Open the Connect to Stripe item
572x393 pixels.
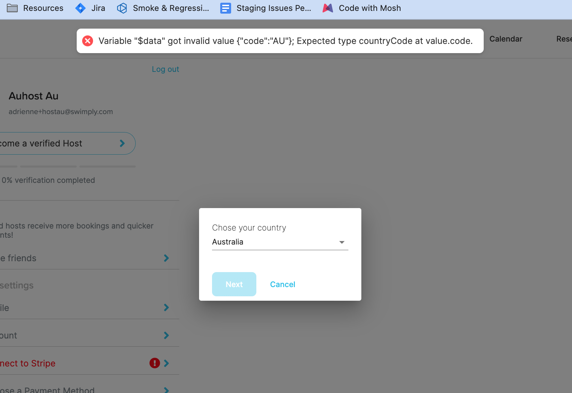click(x=28, y=363)
